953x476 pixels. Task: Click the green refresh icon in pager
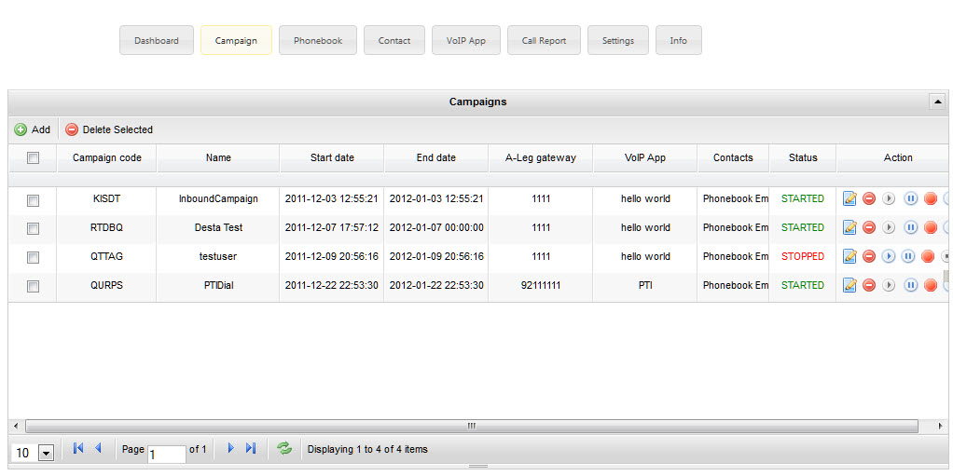284,449
